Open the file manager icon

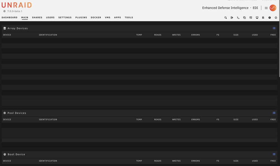coord(244,18)
